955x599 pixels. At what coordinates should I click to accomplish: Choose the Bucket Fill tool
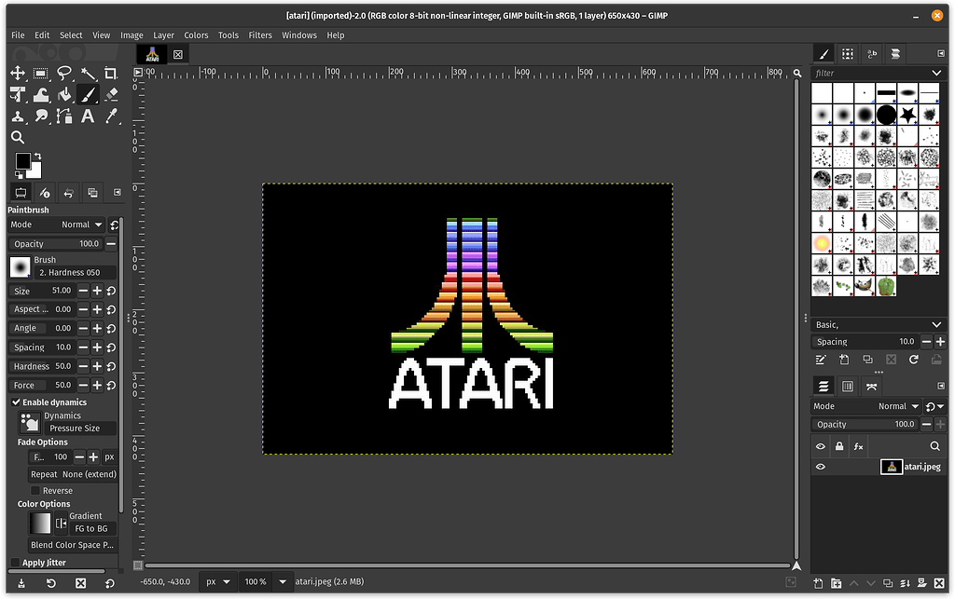[x=64, y=95]
